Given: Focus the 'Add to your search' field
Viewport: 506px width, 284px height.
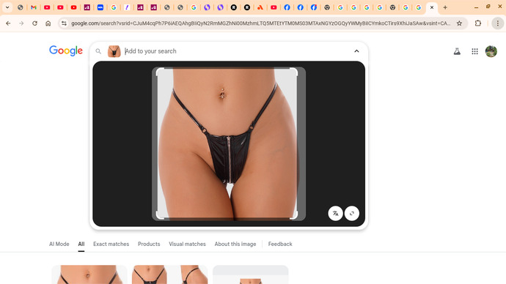Looking at the screenshot, I should 237,51.
